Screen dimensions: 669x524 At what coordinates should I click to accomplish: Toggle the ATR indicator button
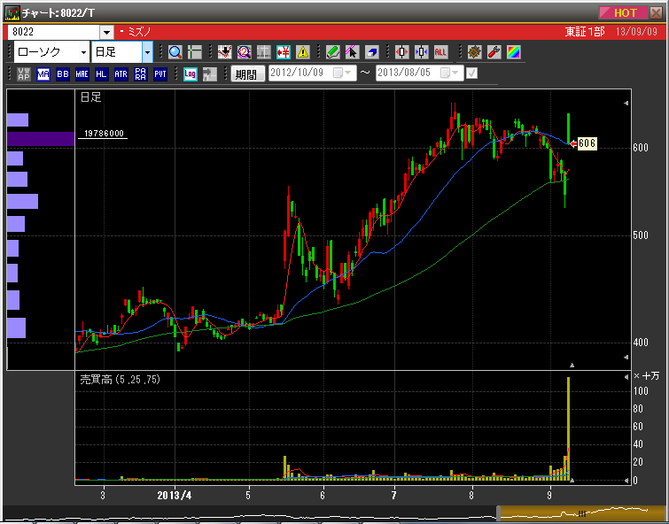pos(121,74)
